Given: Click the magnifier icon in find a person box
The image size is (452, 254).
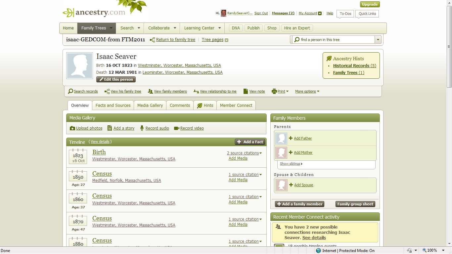Looking at the screenshot, I should [296, 40].
